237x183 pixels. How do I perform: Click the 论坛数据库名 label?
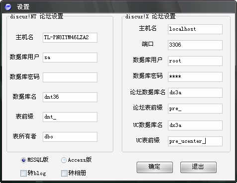148,92
